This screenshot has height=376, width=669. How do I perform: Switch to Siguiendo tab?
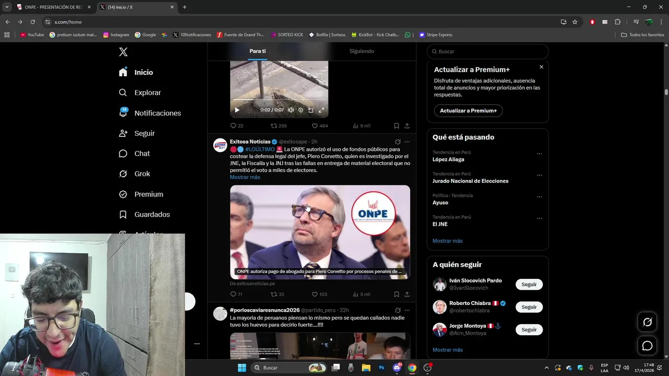click(x=362, y=51)
